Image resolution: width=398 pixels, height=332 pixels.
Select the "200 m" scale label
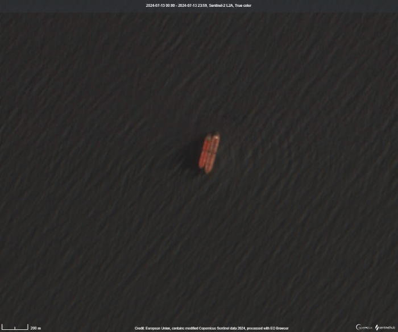click(35, 328)
